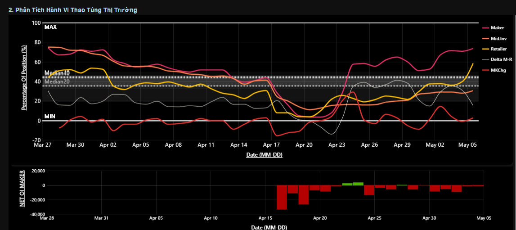The image size is (516, 230).
Task: Click the Percentage Of Position axis title
Action: (24, 77)
